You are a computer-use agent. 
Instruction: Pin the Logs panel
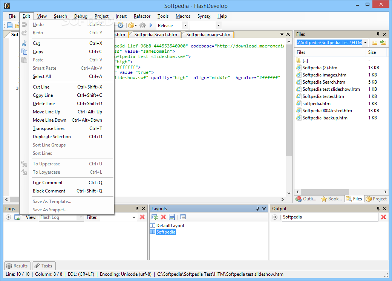(x=137, y=209)
